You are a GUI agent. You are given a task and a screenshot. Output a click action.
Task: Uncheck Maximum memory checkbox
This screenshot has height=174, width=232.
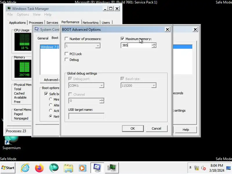click(x=122, y=39)
